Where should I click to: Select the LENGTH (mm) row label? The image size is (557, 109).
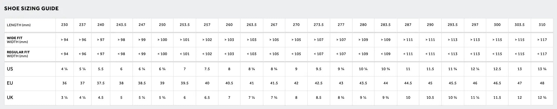(19, 25)
